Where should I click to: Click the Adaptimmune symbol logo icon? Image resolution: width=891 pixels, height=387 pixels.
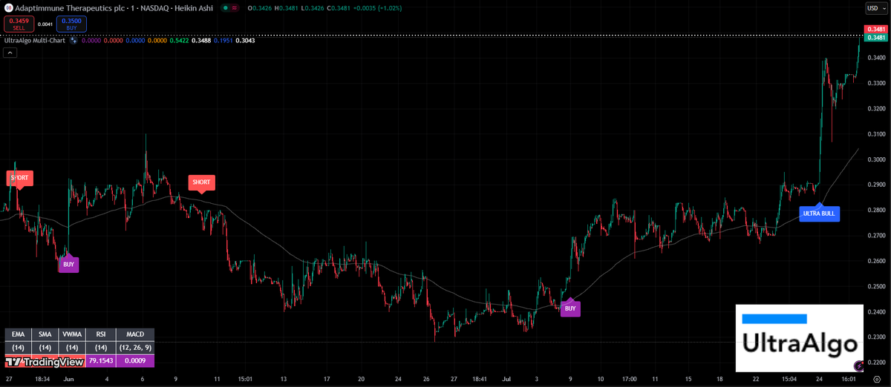(9, 8)
